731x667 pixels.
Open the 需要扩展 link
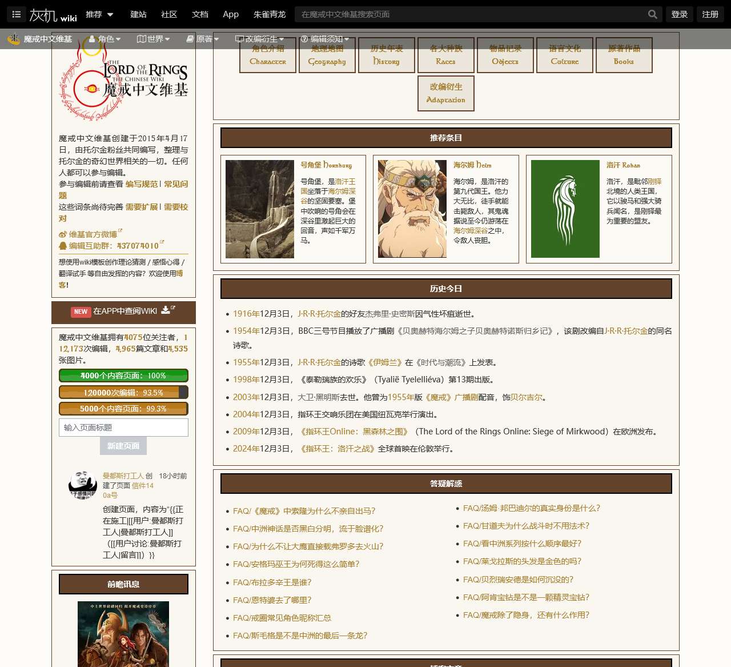(x=142, y=207)
